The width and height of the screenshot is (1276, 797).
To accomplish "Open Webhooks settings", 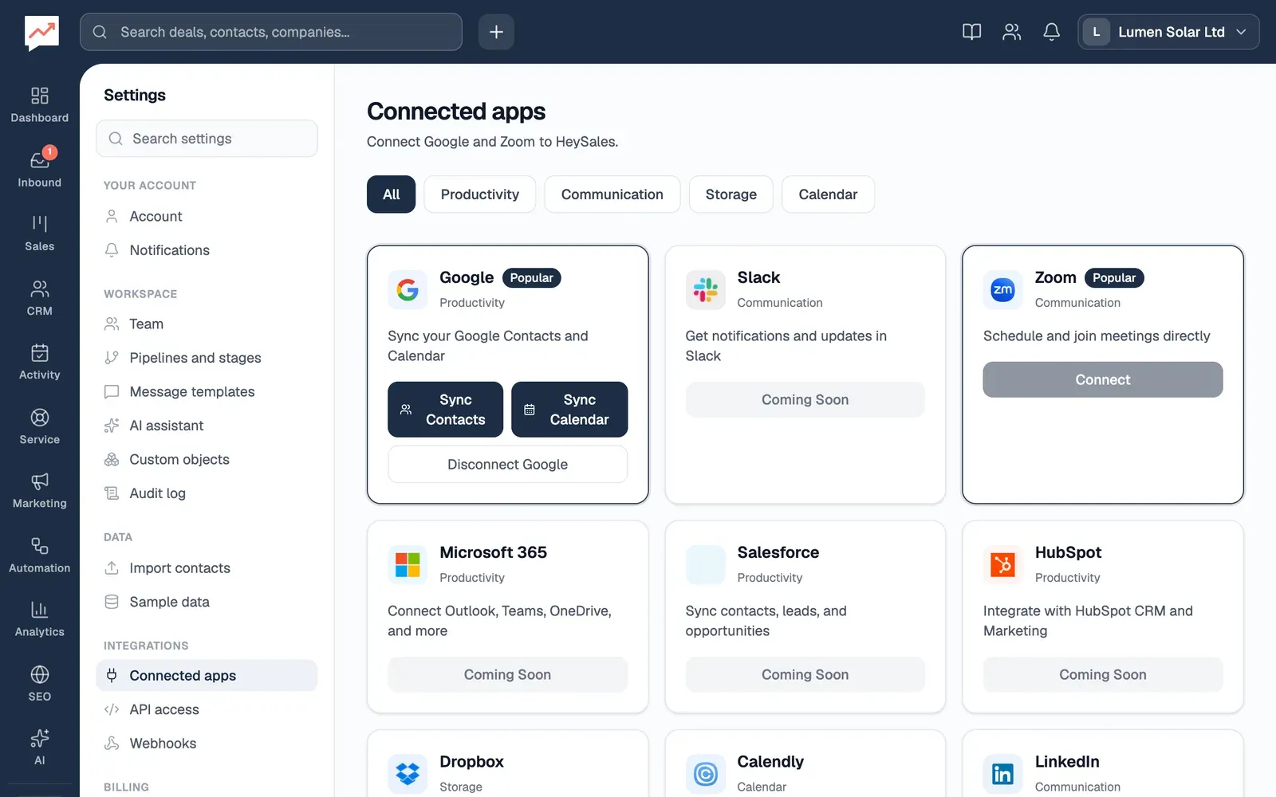I will 207,744.
